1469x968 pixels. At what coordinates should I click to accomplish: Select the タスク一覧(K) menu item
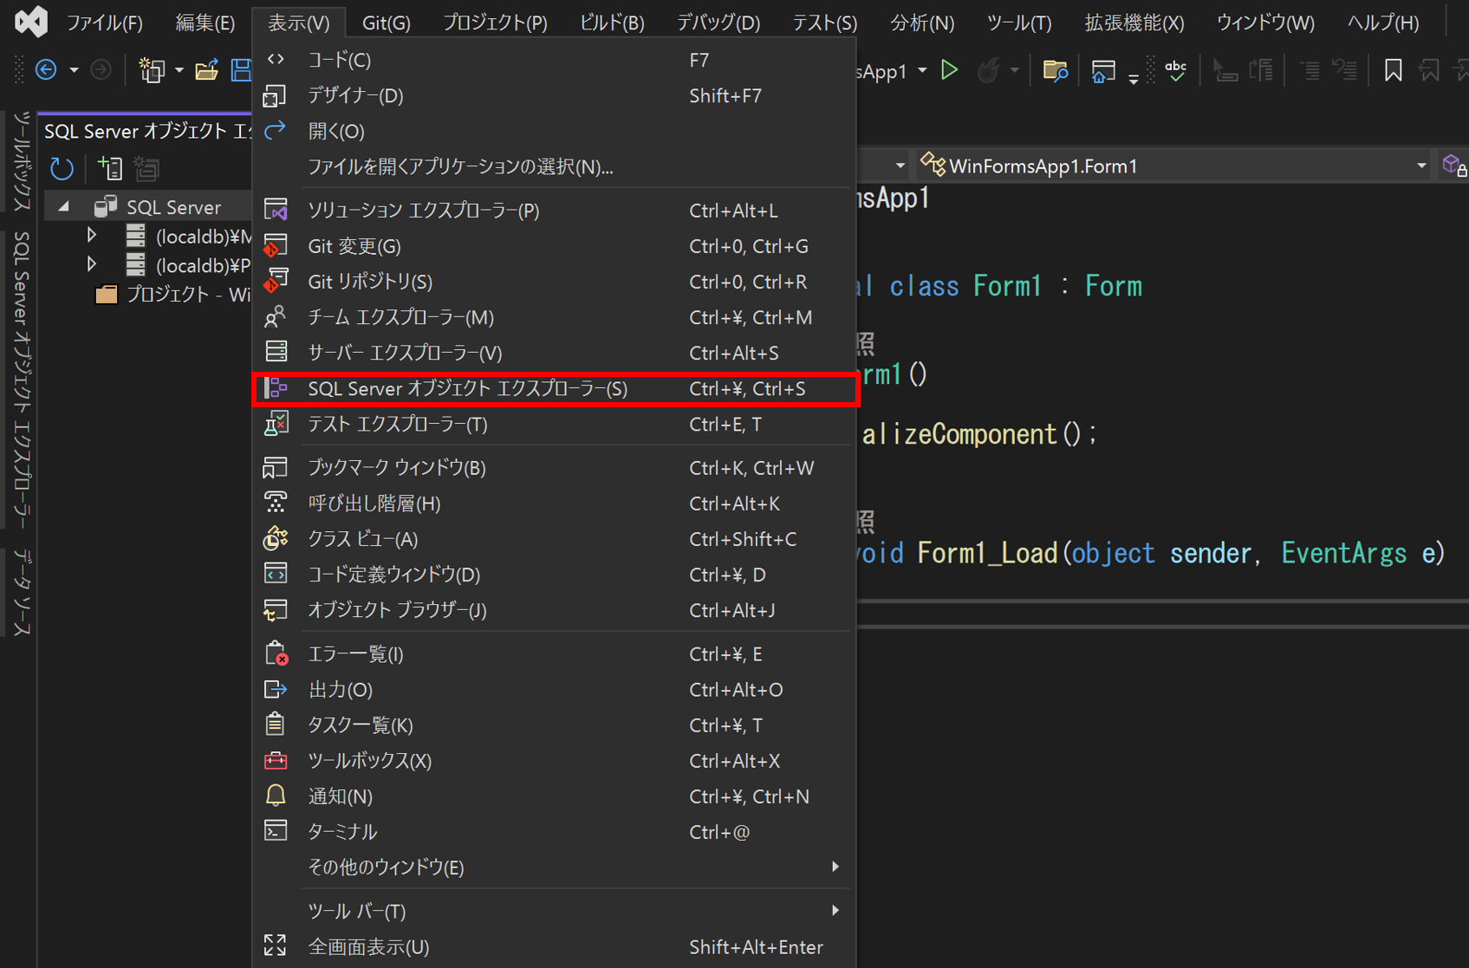[555, 724]
